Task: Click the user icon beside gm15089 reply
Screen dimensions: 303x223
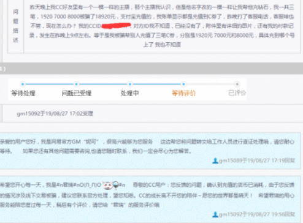Action: 215,161
